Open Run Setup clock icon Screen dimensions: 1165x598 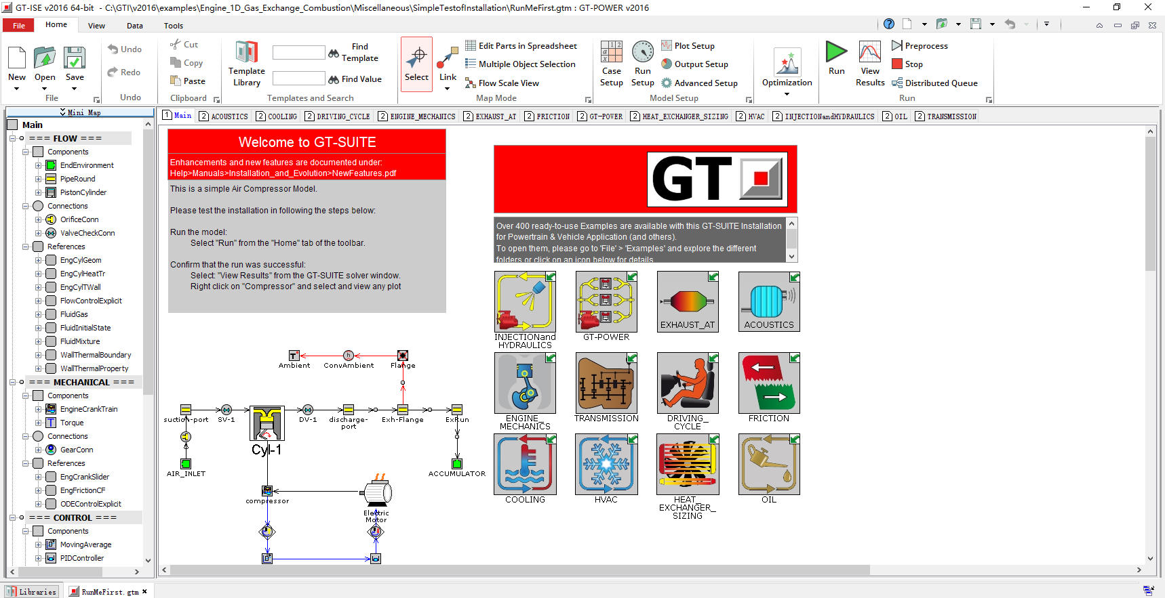pyautogui.click(x=642, y=52)
